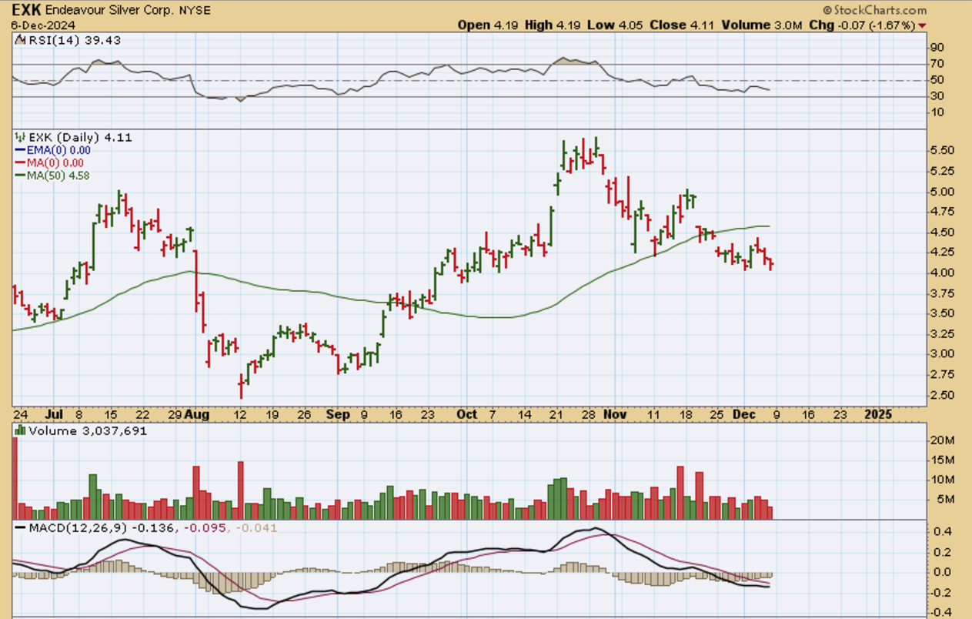Click the 4.50 price axis label
Viewport: 972px width, 619px height.
click(x=942, y=232)
